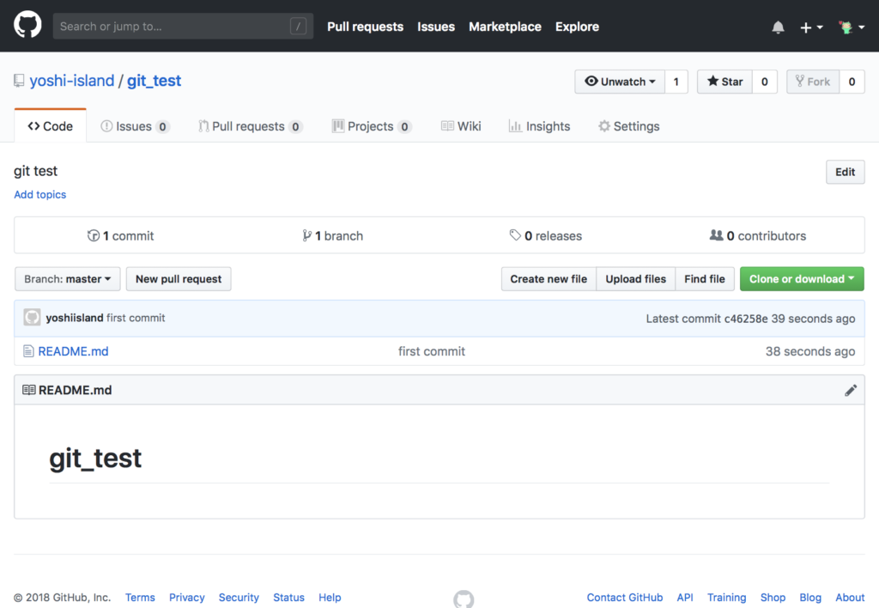Click the pencil edit icon for README.md
Viewport: 879px width, 608px height.
(x=851, y=391)
